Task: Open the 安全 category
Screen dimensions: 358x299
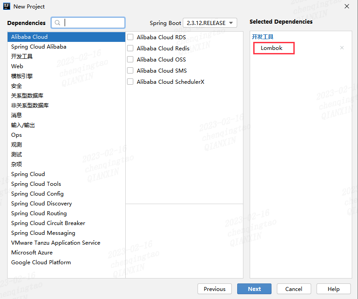Action: (66, 86)
